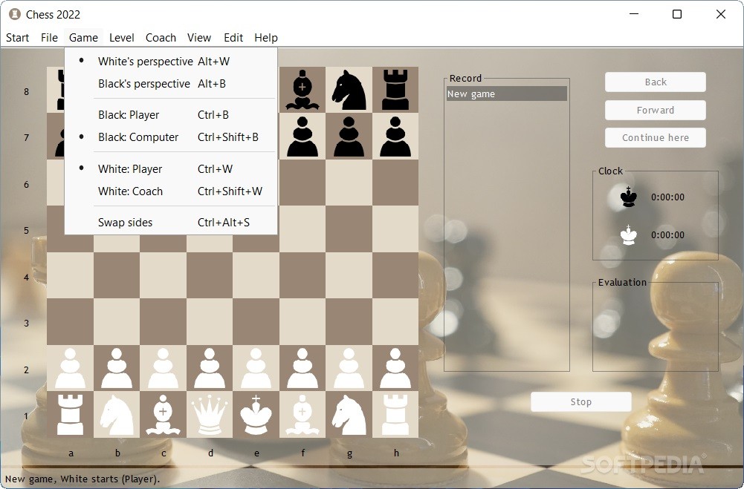
Task: Click the empty f3 square
Action: [303, 322]
